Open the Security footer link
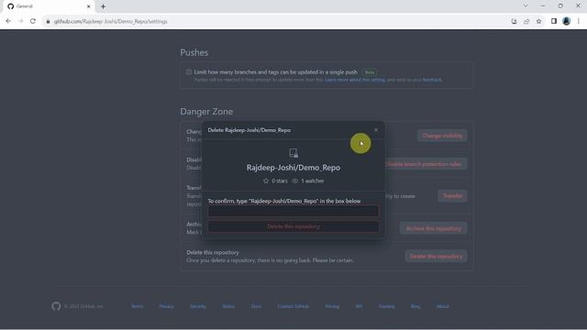 (x=198, y=306)
